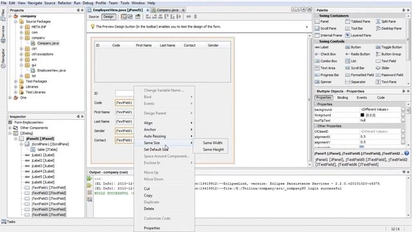Choose Same Height from the submenu
412x232 pixels.
213,150
